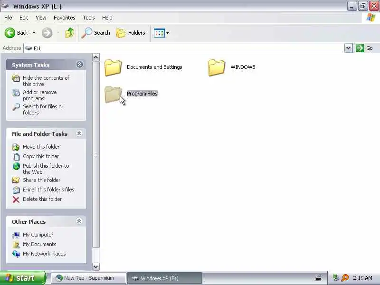Open the Favorites menu

click(65, 18)
